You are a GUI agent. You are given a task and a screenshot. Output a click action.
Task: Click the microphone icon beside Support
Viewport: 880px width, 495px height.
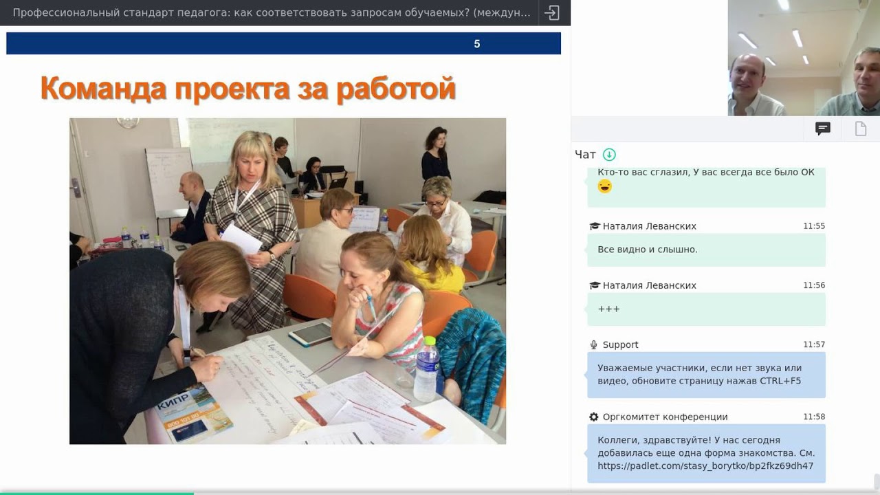click(594, 344)
